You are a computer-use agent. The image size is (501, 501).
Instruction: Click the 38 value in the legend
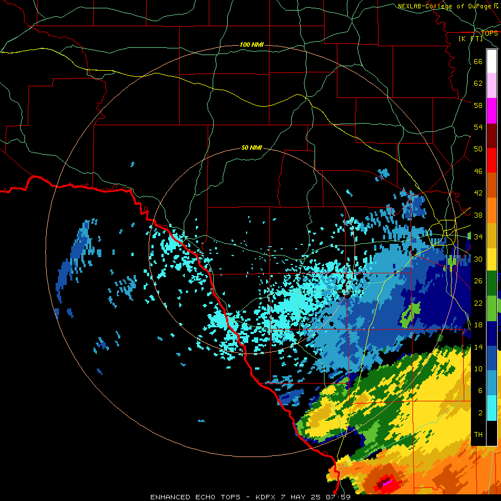[x=478, y=215]
